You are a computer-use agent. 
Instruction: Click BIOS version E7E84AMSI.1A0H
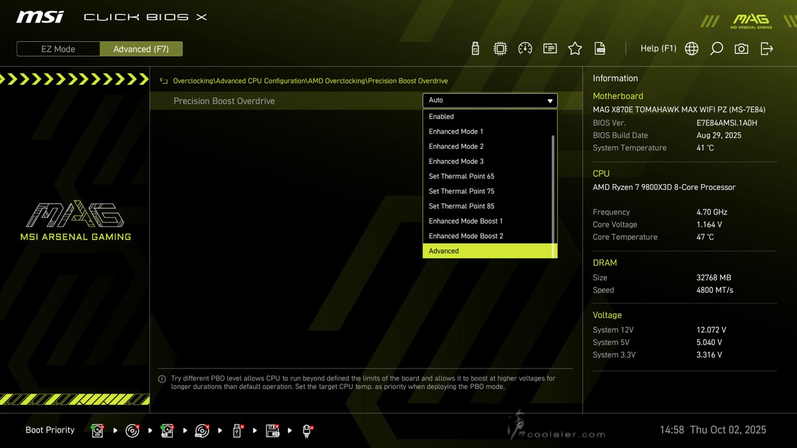pos(727,123)
